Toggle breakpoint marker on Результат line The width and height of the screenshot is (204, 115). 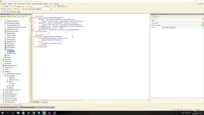[32, 30]
